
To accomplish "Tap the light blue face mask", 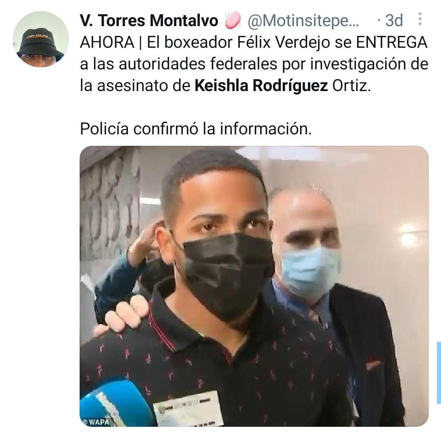I will click(310, 272).
